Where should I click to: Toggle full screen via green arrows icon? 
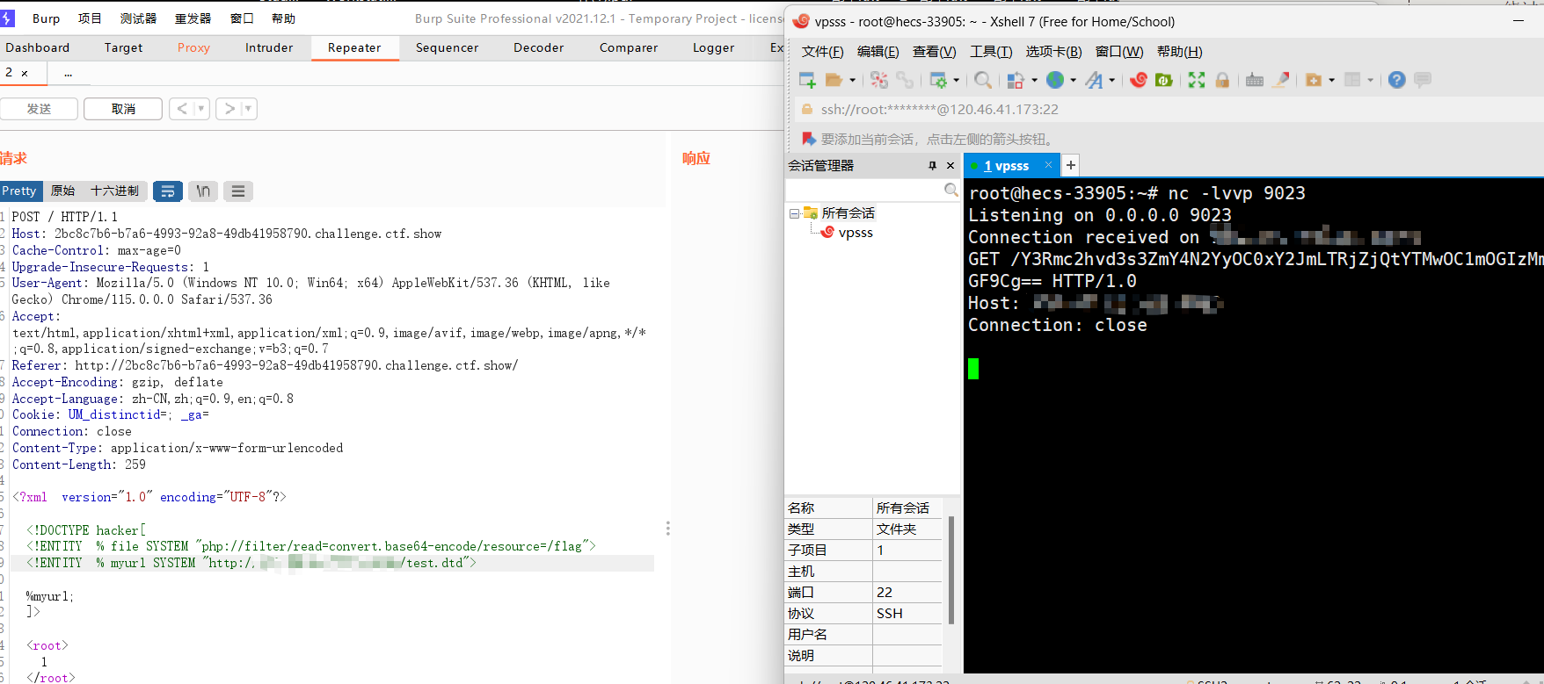click(x=1197, y=81)
